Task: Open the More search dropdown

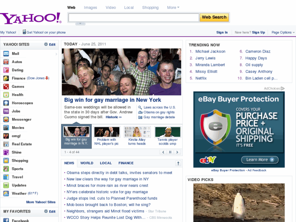Action: coord(173,8)
